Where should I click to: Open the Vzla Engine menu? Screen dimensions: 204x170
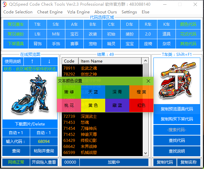coord(78,12)
